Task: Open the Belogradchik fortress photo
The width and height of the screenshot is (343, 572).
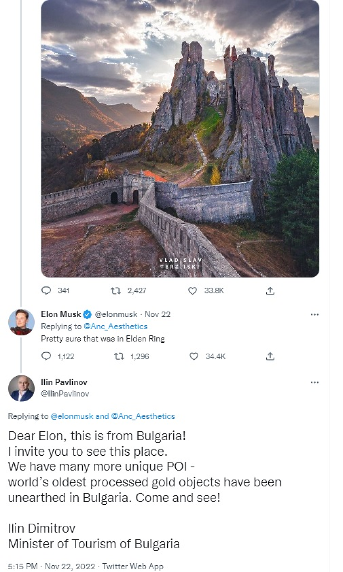Action: [x=180, y=138]
